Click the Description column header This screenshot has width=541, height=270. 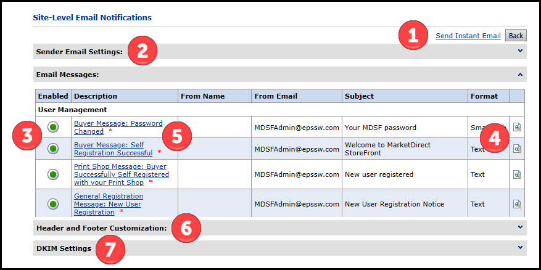(x=95, y=96)
